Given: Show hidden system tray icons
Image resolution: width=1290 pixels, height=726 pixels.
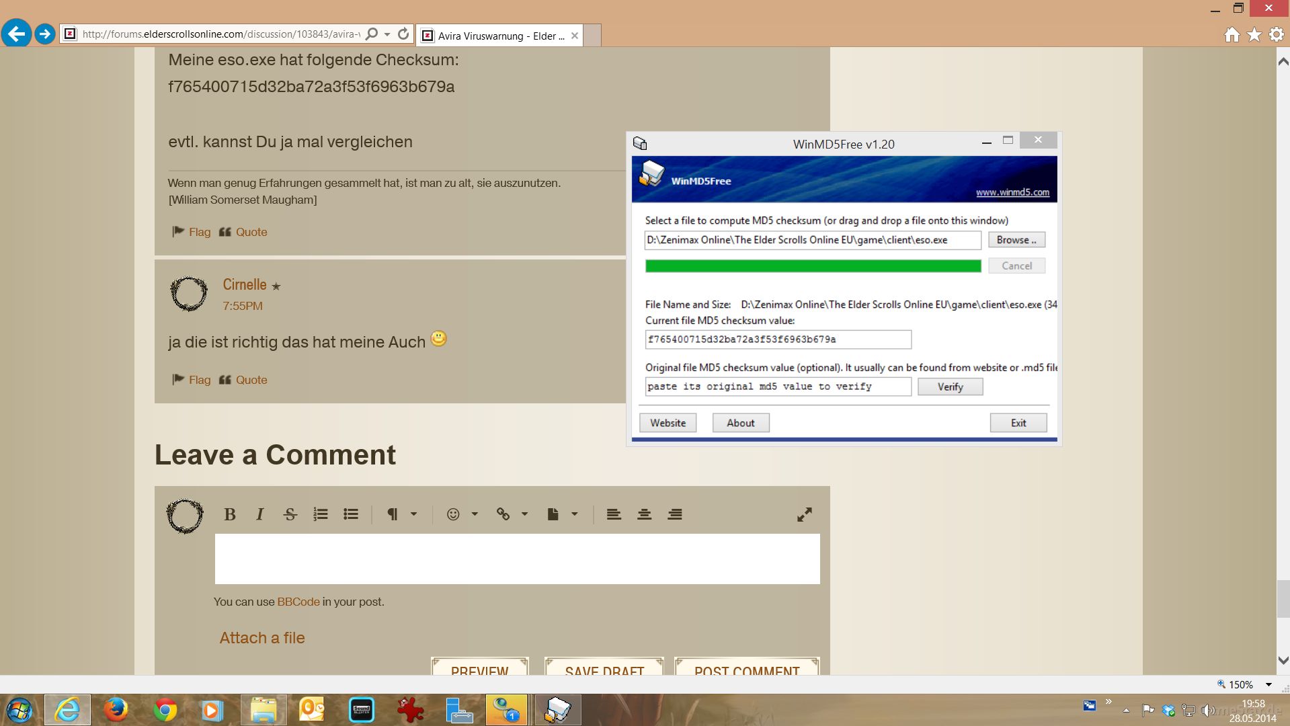Looking at the screenshot, I should tap(1126, 710).
